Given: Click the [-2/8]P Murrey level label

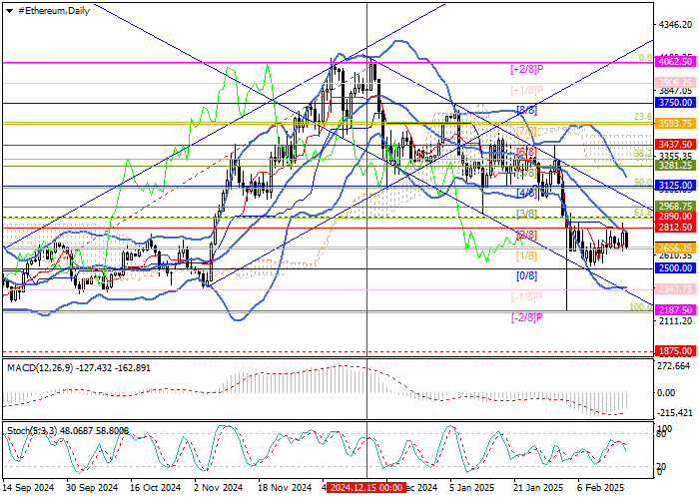Looking at the screenshot, I should pos(525,317).
